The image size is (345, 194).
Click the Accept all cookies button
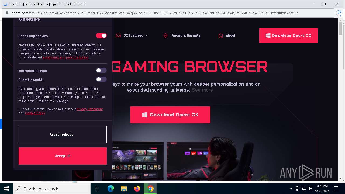click(x=63, y=156)
